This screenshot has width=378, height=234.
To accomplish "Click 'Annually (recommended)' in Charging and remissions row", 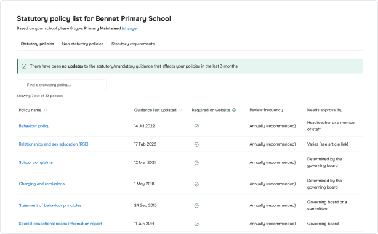I will [272, 184].
